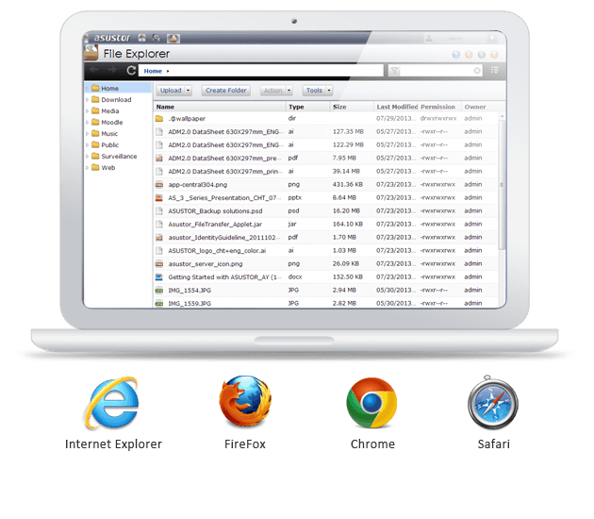Screen dimensions: 594x519
Task: Click the drwxrwxrwx permission cell
Action: [x=438, y=119]
